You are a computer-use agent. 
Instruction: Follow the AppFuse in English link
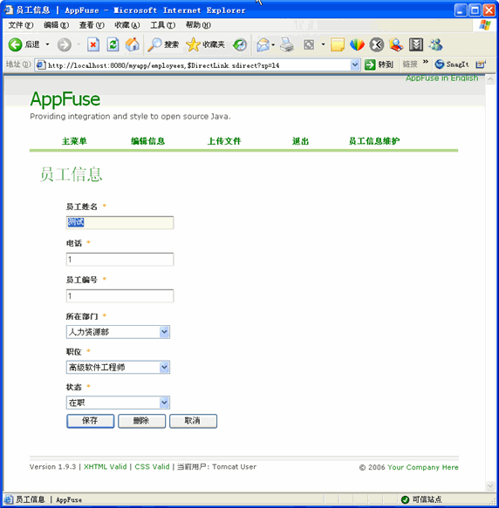pos(442,78)
